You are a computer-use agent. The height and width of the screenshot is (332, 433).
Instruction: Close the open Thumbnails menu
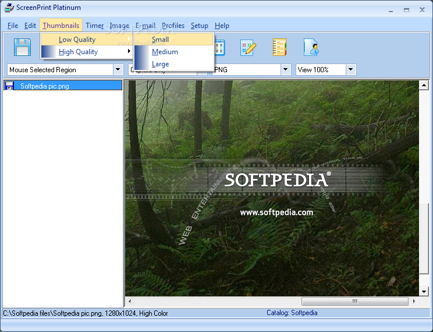tap(61, 26)
